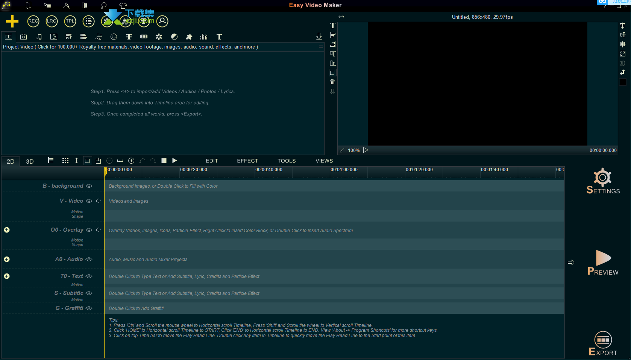Open the SETTINGS gear button

pyautogui.click(x=603, y=181)
